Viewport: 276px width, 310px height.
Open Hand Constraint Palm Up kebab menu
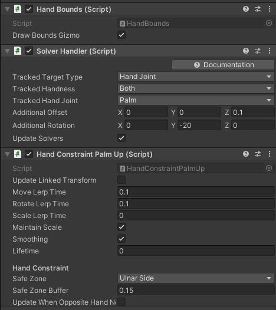(x=270, y=154)
